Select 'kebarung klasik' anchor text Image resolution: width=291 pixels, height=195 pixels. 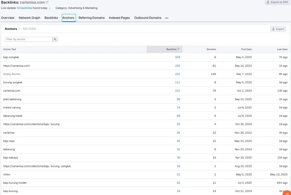[13, 116]
